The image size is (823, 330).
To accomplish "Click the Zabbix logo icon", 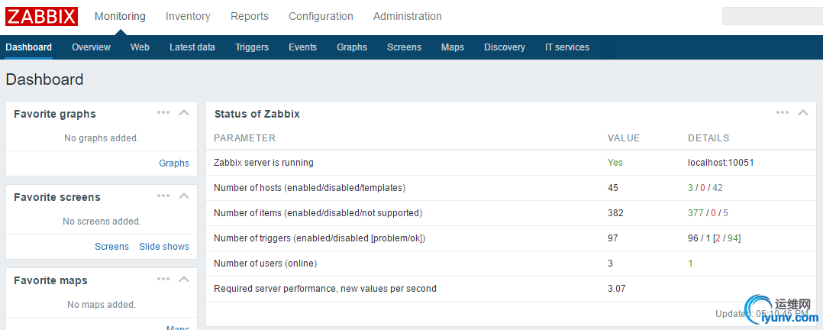I will [41, 16].
